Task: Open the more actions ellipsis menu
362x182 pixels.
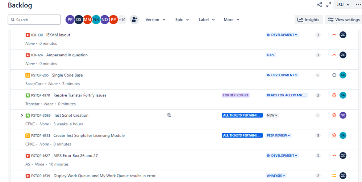Action: pos(358,5)
